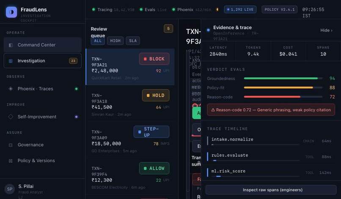The image size is (341, 199).
Task: Select the ALL queue filter
Action: point(98,41)
